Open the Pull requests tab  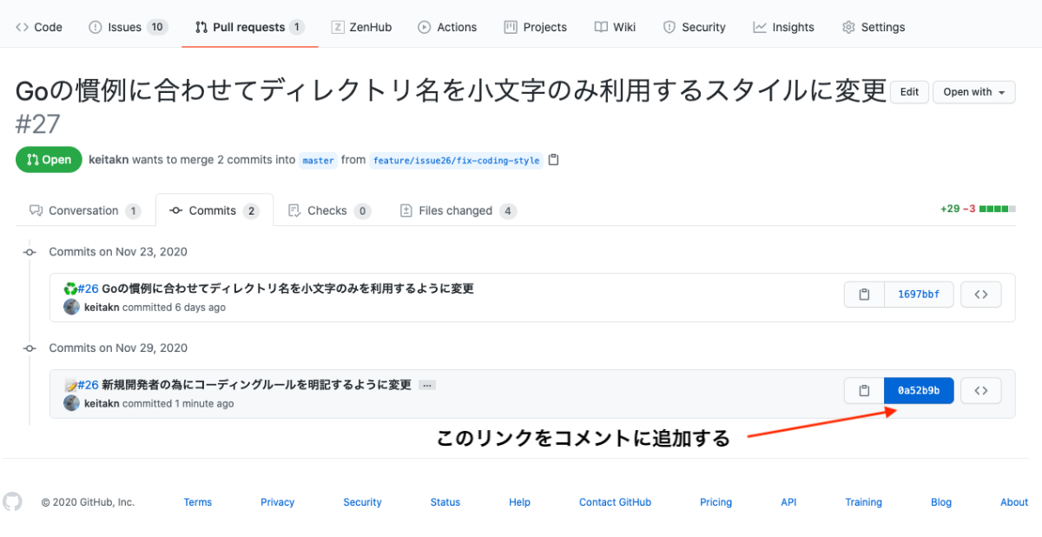point(250,27)
